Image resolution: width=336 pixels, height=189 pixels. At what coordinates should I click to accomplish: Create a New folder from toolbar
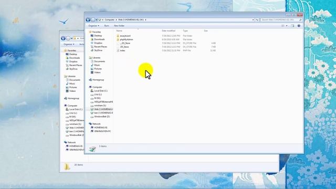(x=119, y=26)
